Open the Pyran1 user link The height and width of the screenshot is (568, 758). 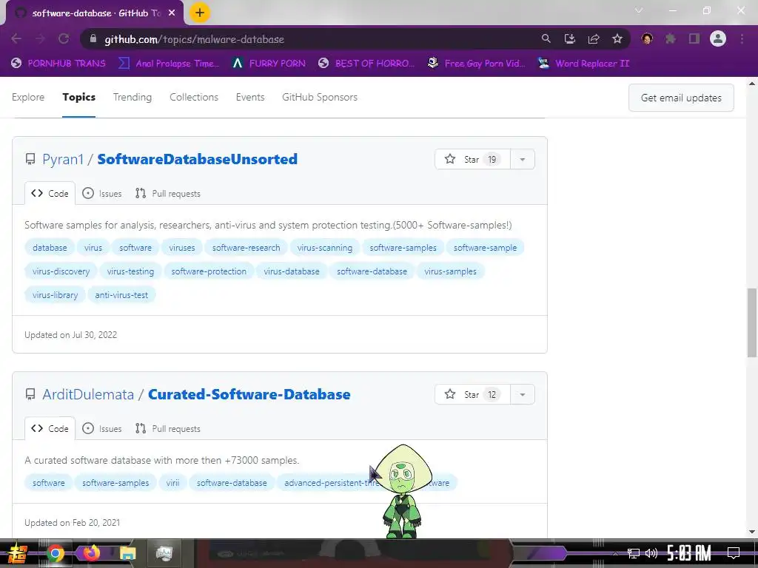(63, 160)
